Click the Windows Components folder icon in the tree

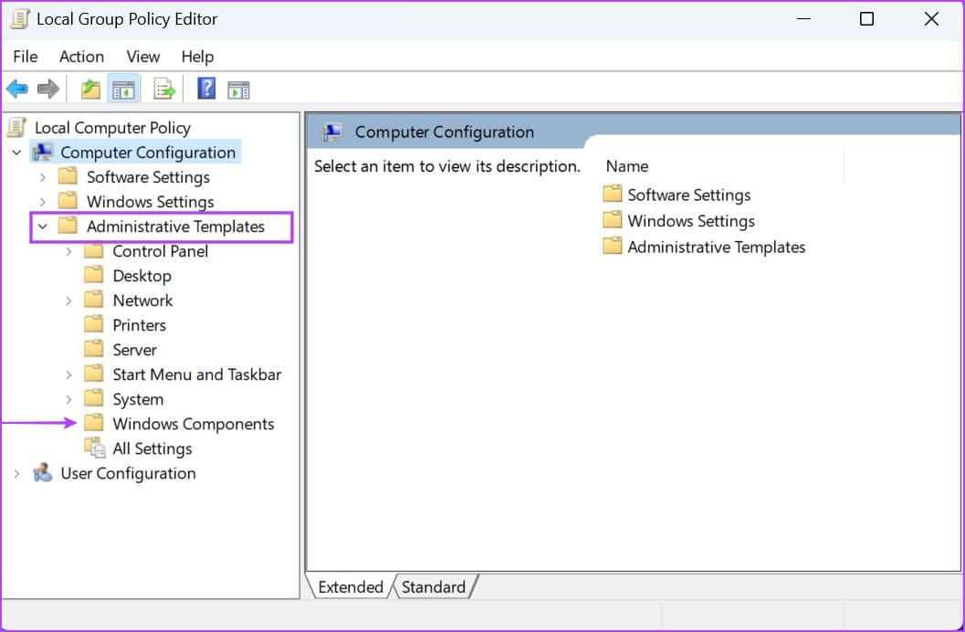tap(93, 423)
